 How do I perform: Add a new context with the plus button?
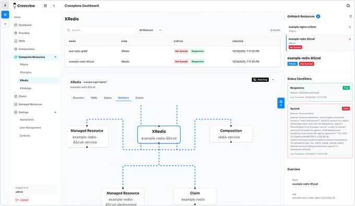(5, 24)
